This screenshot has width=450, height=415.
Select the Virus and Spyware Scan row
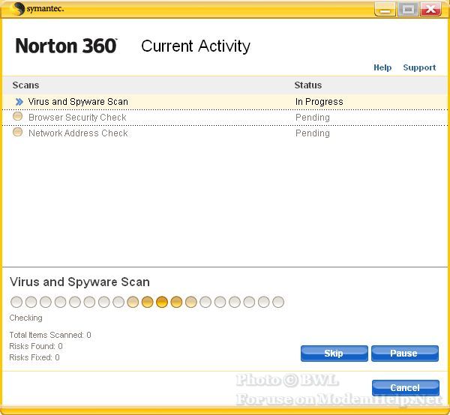pyautogui.click(x=225, y=102)
